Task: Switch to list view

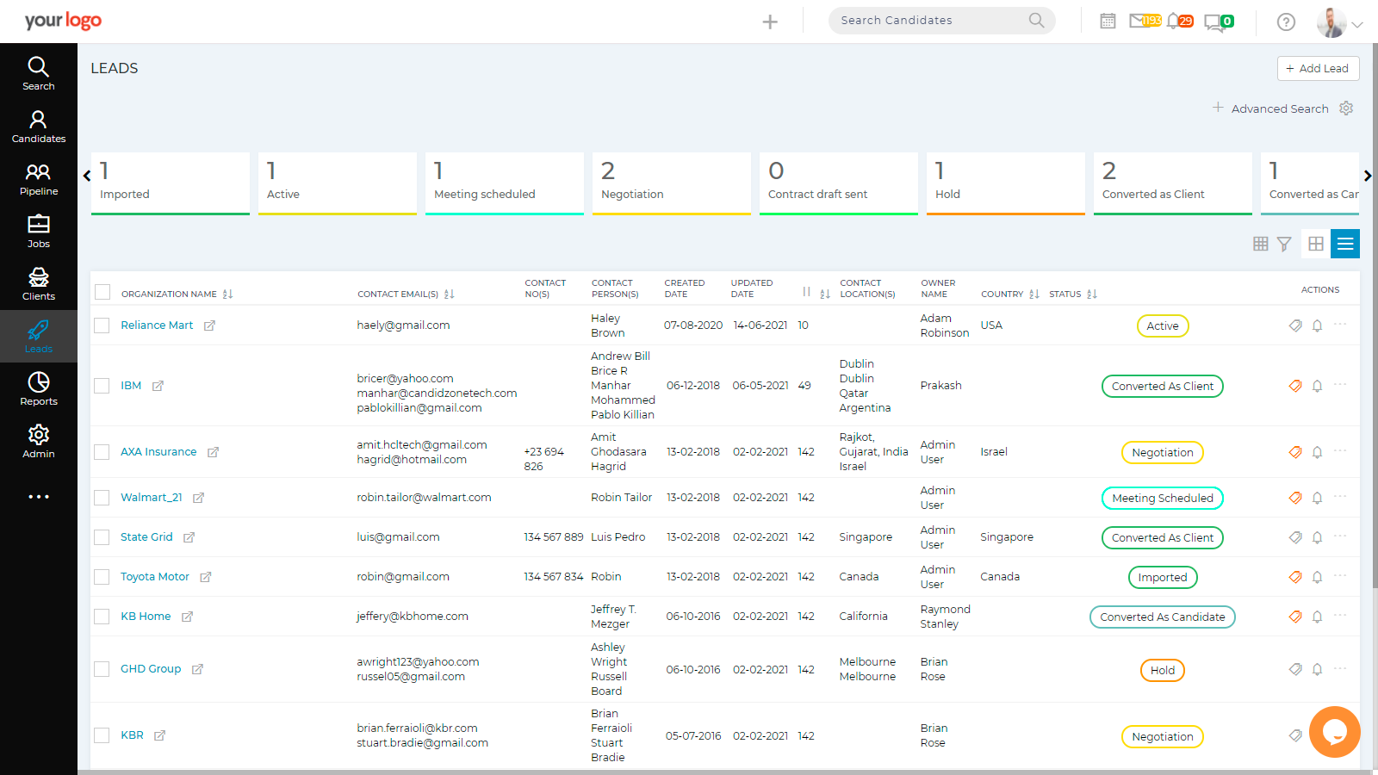Action: (1345, 244)
